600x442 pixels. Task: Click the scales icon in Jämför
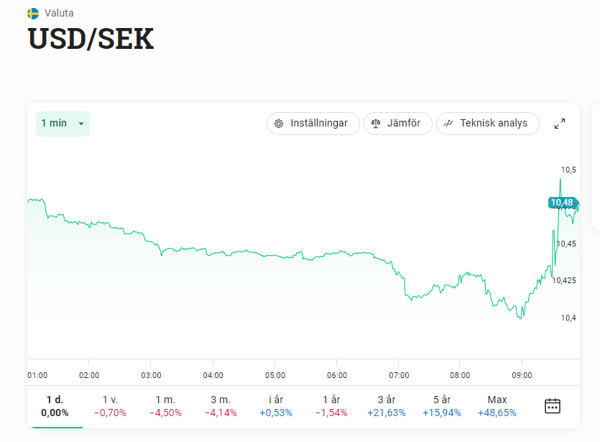375,124
